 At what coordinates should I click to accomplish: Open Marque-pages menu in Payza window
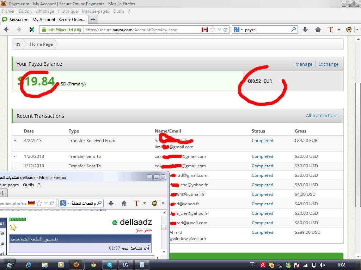point(95,11)
